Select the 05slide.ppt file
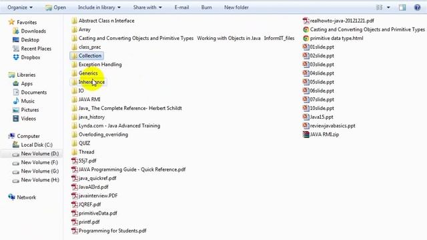427x240 pixels. click(x=318, y=82)
